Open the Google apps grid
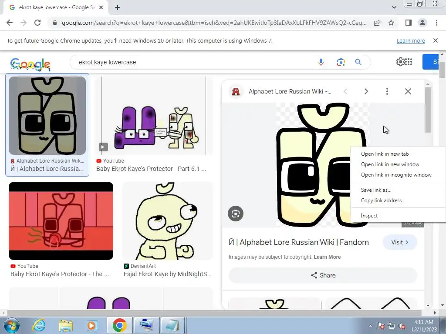This screenshot has height=334, width=446. pos(409,62)
